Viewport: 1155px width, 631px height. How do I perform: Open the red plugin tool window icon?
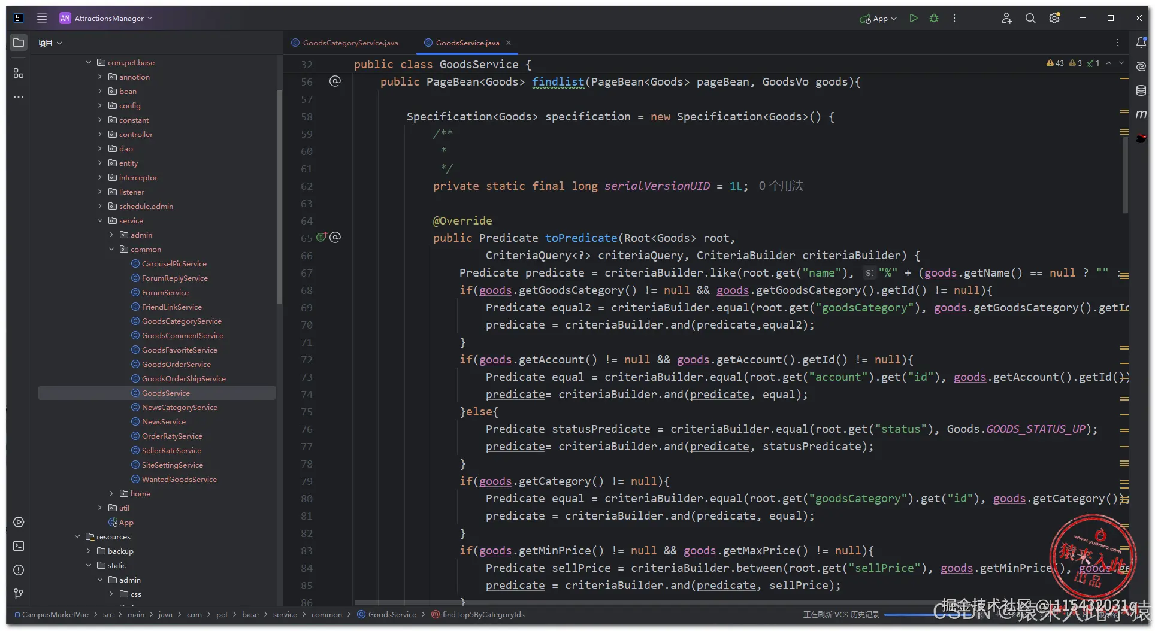click(1141, 138)
